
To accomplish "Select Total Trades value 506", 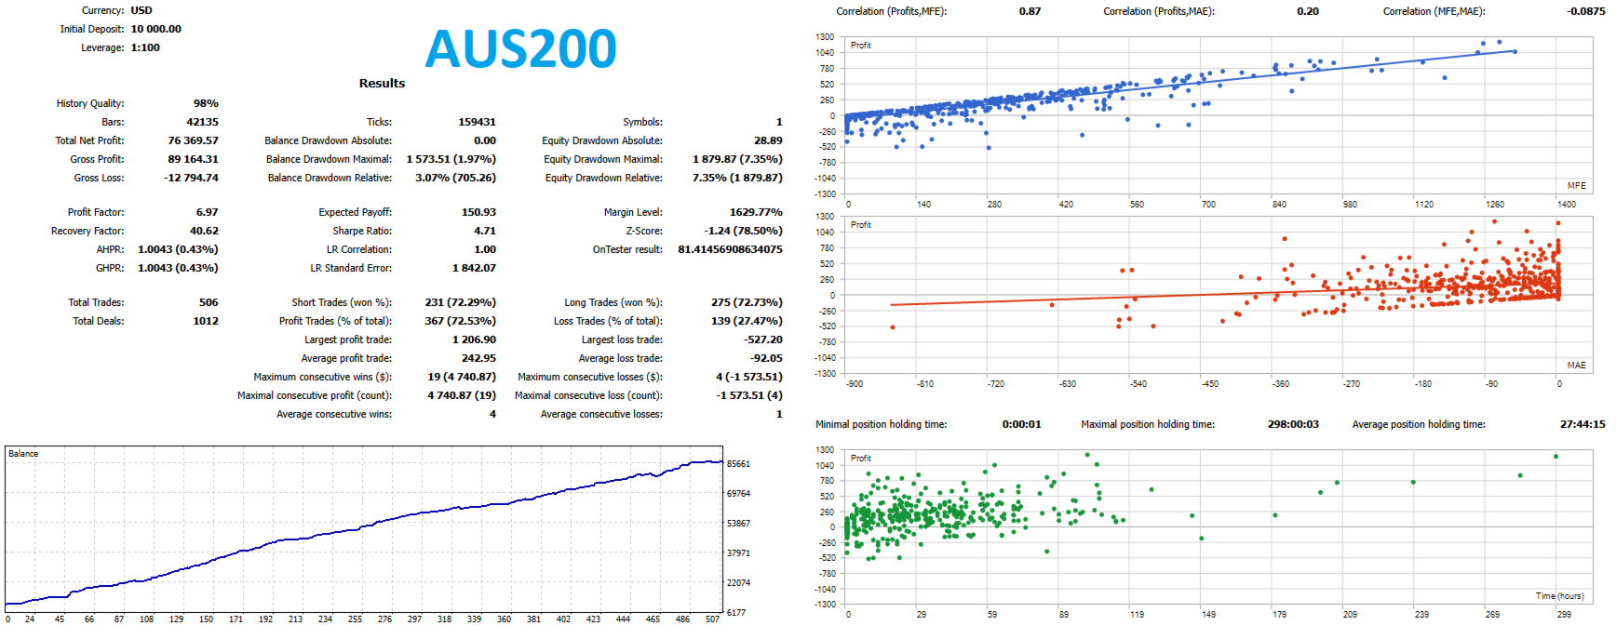I will pyautogui.click(x=209, y=303).
